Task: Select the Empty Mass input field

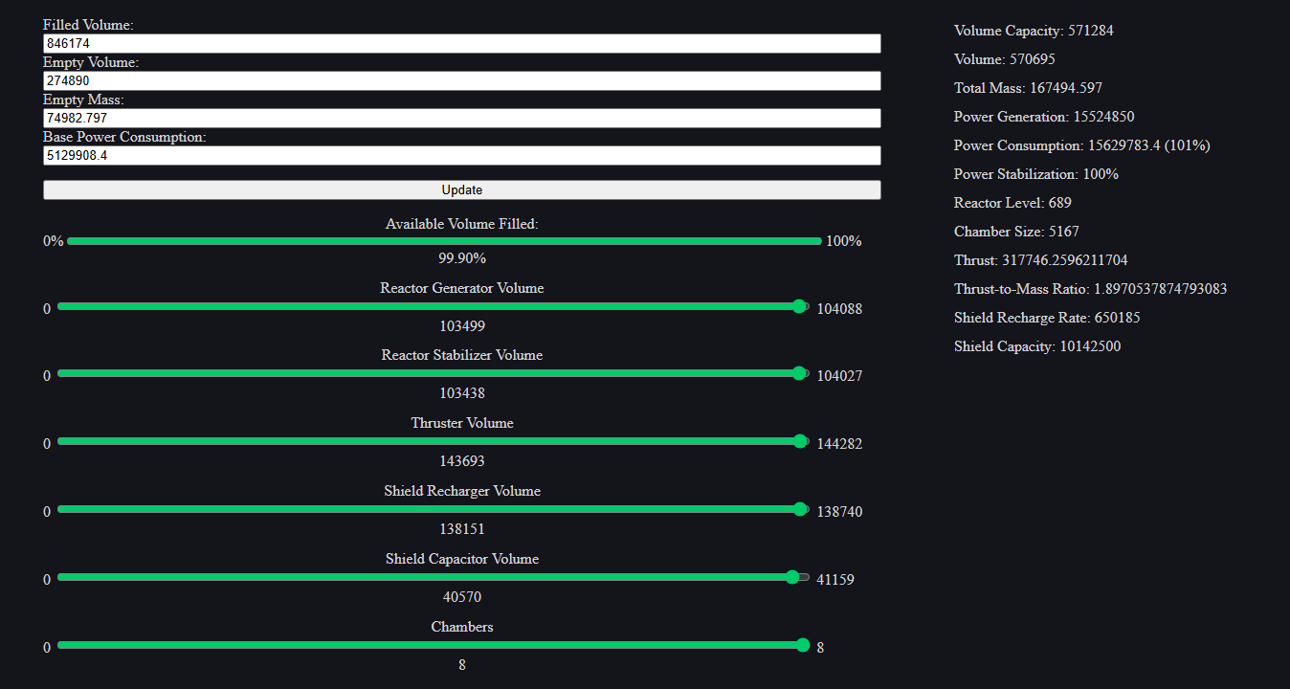Action: (461, 119)
